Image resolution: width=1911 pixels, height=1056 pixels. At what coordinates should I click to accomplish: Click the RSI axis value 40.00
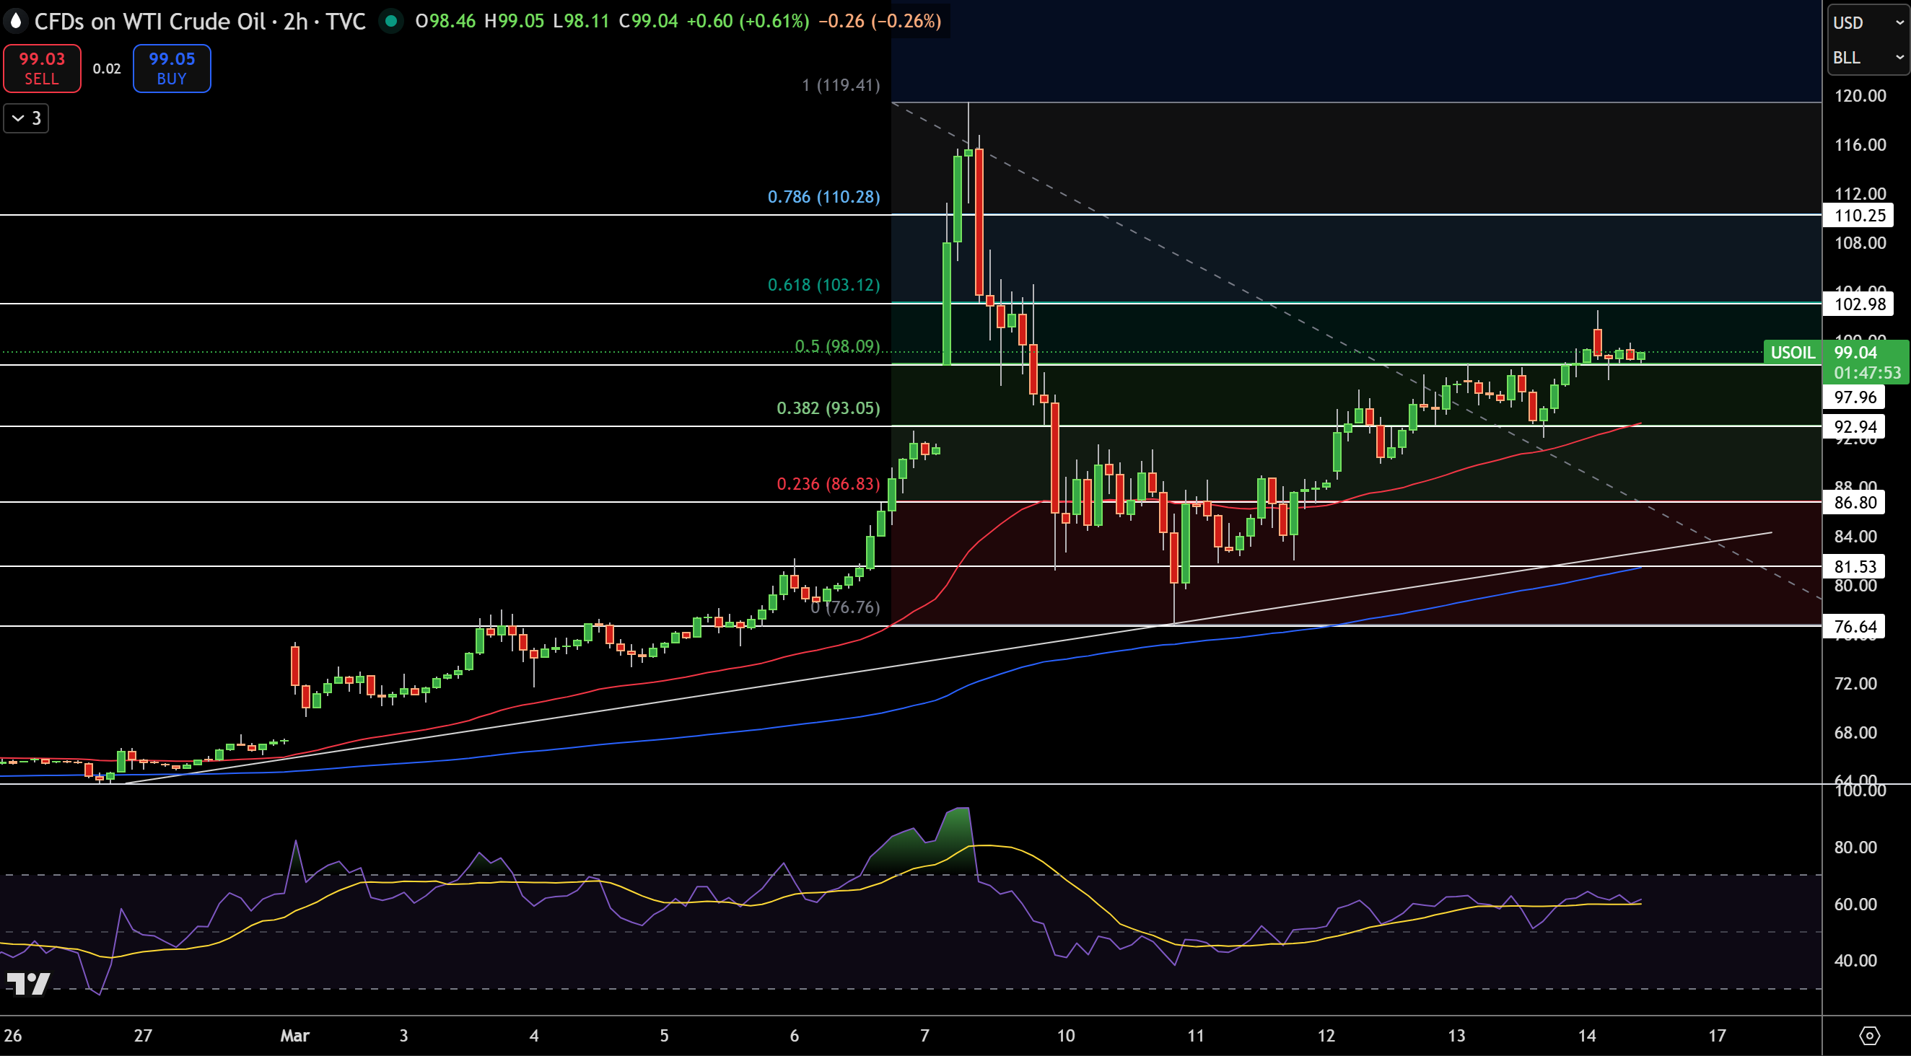point(1855,960)
